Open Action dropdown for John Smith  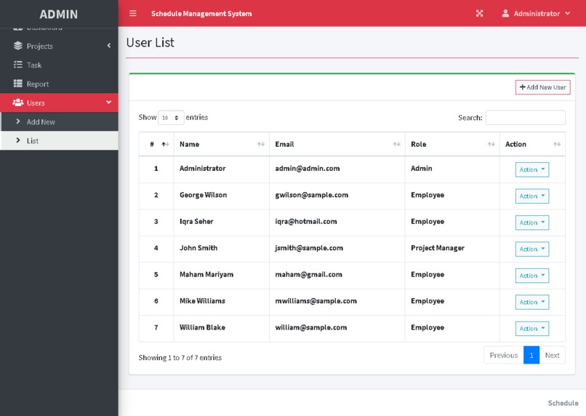click(x=531, y=249)
